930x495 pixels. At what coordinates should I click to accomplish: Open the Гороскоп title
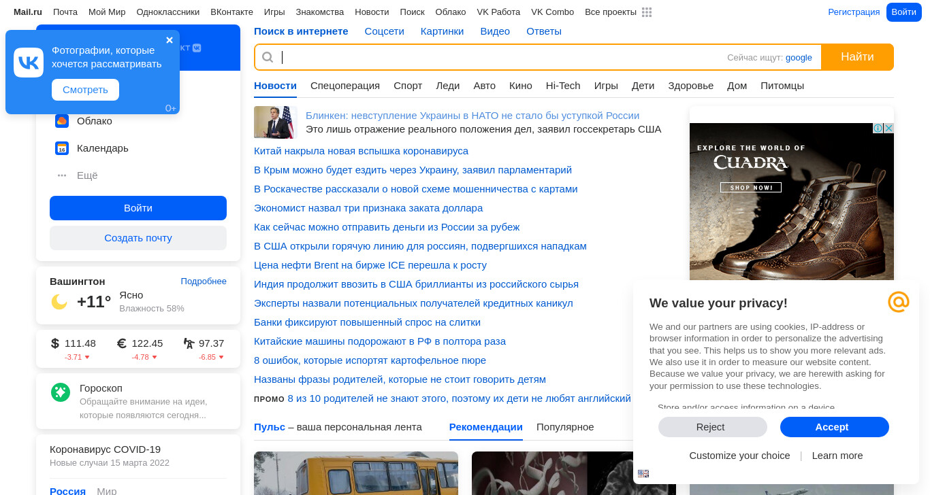(x=101, y=388)
